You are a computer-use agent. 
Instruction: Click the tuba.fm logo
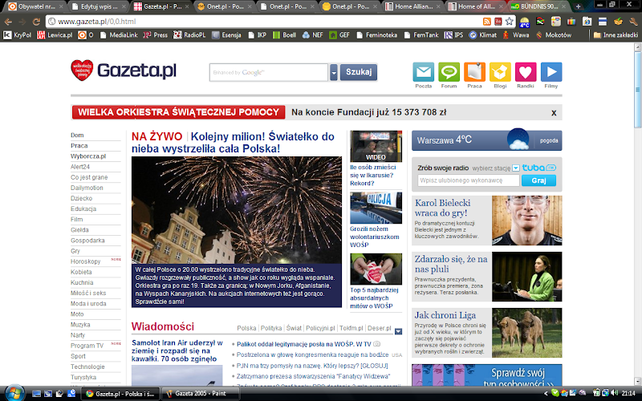pyautogui.click(x=538, y=168)
